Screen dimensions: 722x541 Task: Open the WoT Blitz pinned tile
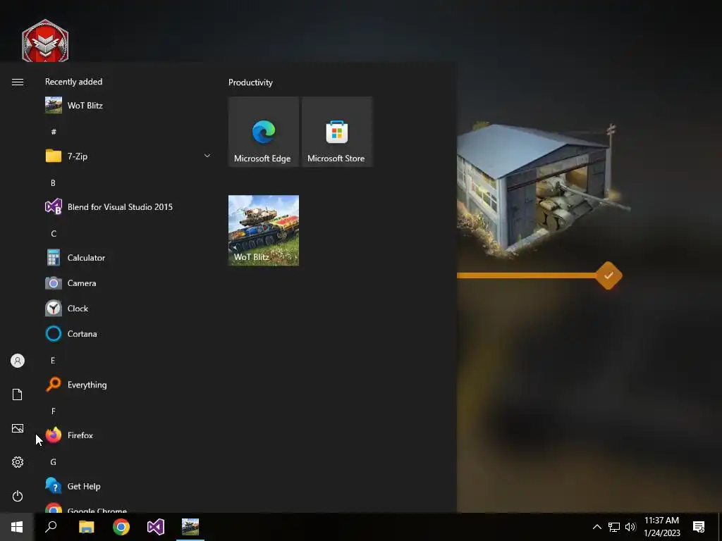tap(264, 230)
